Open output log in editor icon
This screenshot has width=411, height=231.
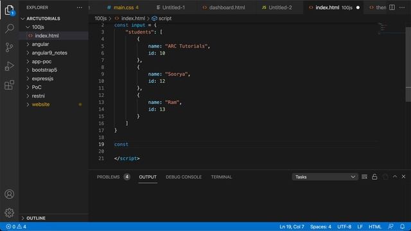(385, 177)
